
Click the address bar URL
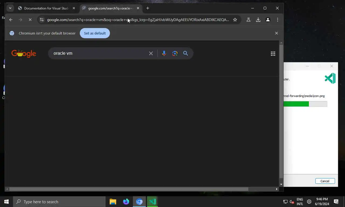(x=138, y=20)
